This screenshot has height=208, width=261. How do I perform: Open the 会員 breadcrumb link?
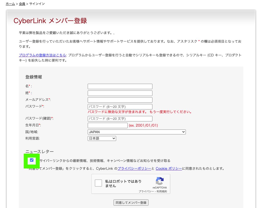point(22,4)
